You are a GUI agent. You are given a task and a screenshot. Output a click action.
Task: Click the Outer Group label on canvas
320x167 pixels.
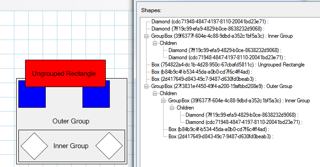71,121
